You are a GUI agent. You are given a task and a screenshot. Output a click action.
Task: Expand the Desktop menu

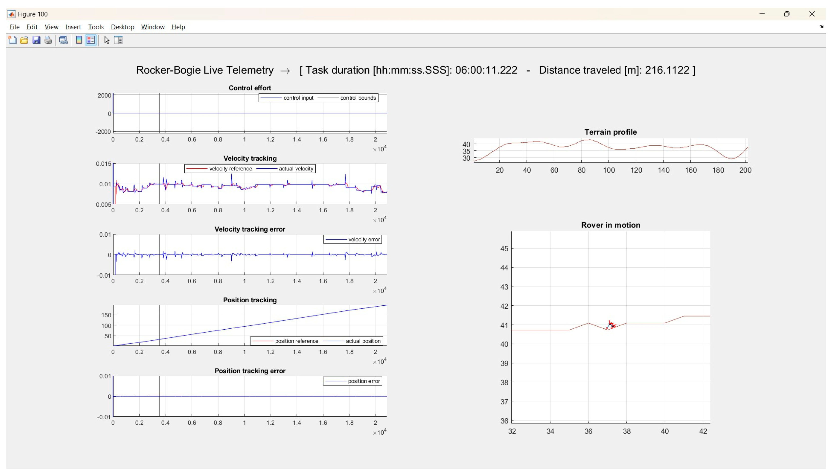coord(122,27)
